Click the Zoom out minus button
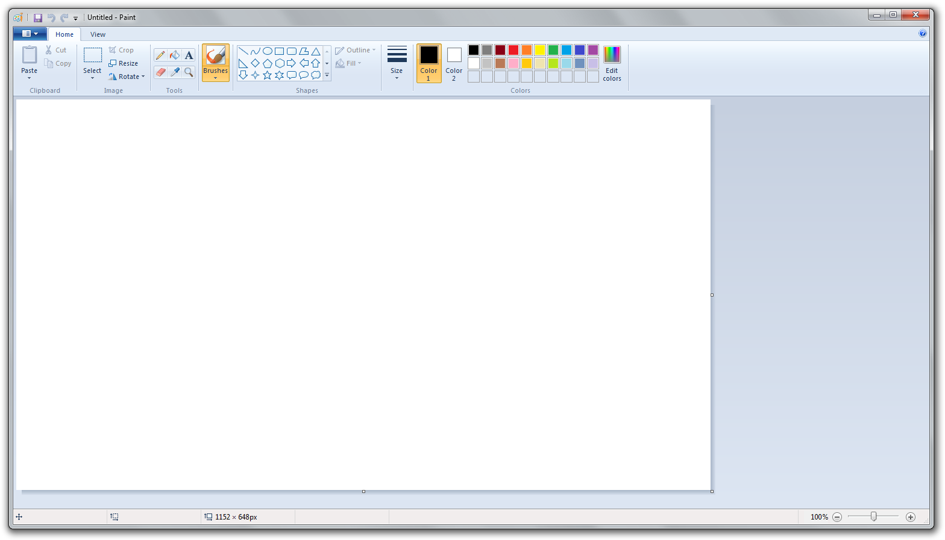The height and width of the screenshot is (540, 945). point(837,517)
